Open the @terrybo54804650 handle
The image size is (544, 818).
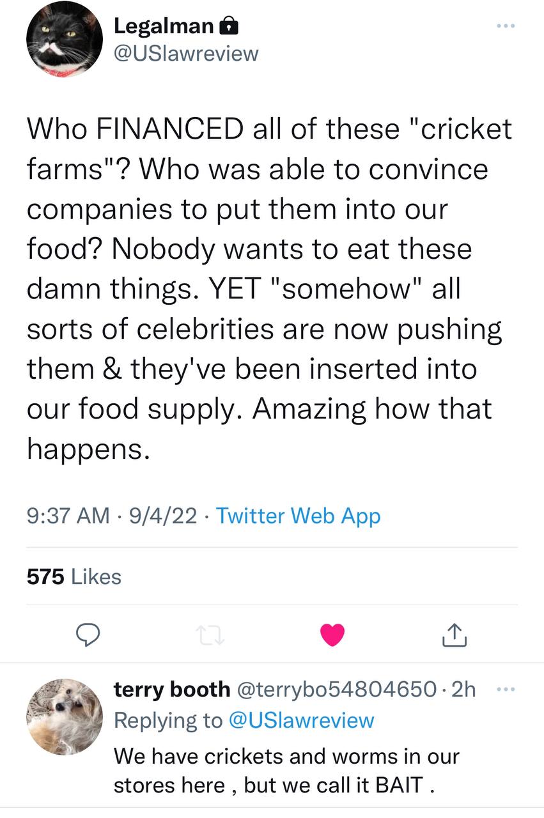click(x=336, y=689)
